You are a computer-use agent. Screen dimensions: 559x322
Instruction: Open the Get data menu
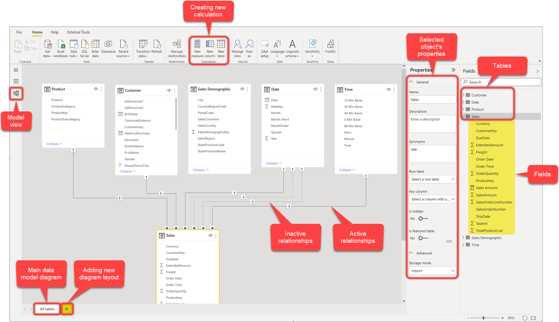tap(48, 48)
